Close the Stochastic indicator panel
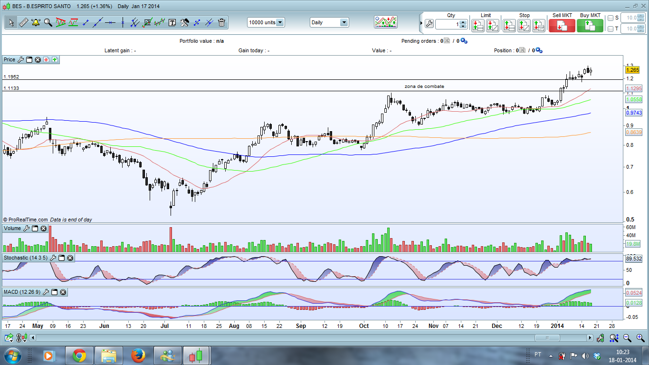 coord(70,258)
